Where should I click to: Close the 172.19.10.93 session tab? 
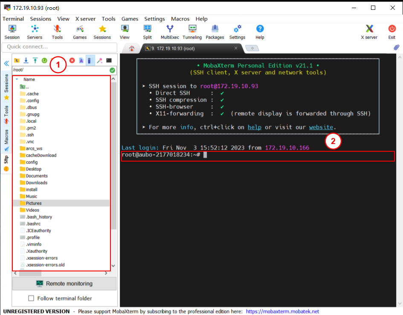click(x=236, y=48)
